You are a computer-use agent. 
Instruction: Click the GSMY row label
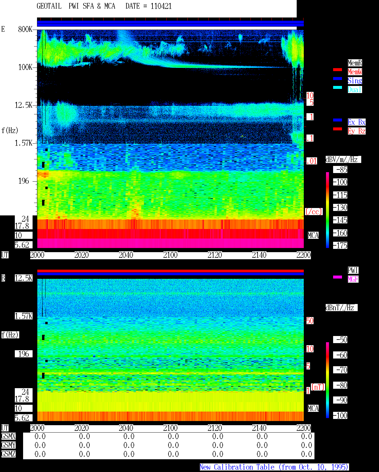coord(9,445)
